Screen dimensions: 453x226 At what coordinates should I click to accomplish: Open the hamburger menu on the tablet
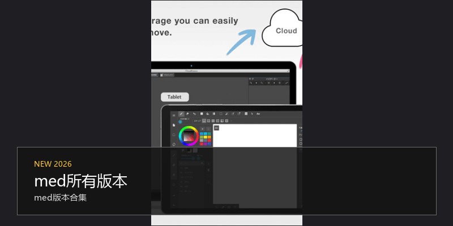pos(174,115)
